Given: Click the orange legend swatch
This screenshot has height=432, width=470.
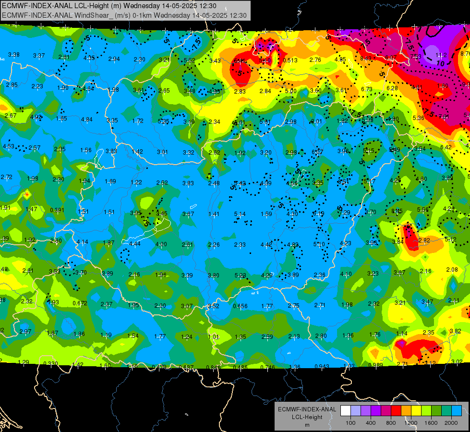Looking at the screenshot, I should [x=406, y=411].
